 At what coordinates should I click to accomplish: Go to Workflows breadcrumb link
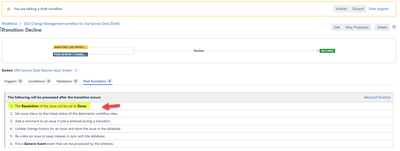coord(10,24)
